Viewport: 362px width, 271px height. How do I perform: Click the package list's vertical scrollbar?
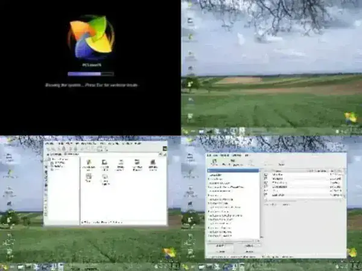coord(344,184)
